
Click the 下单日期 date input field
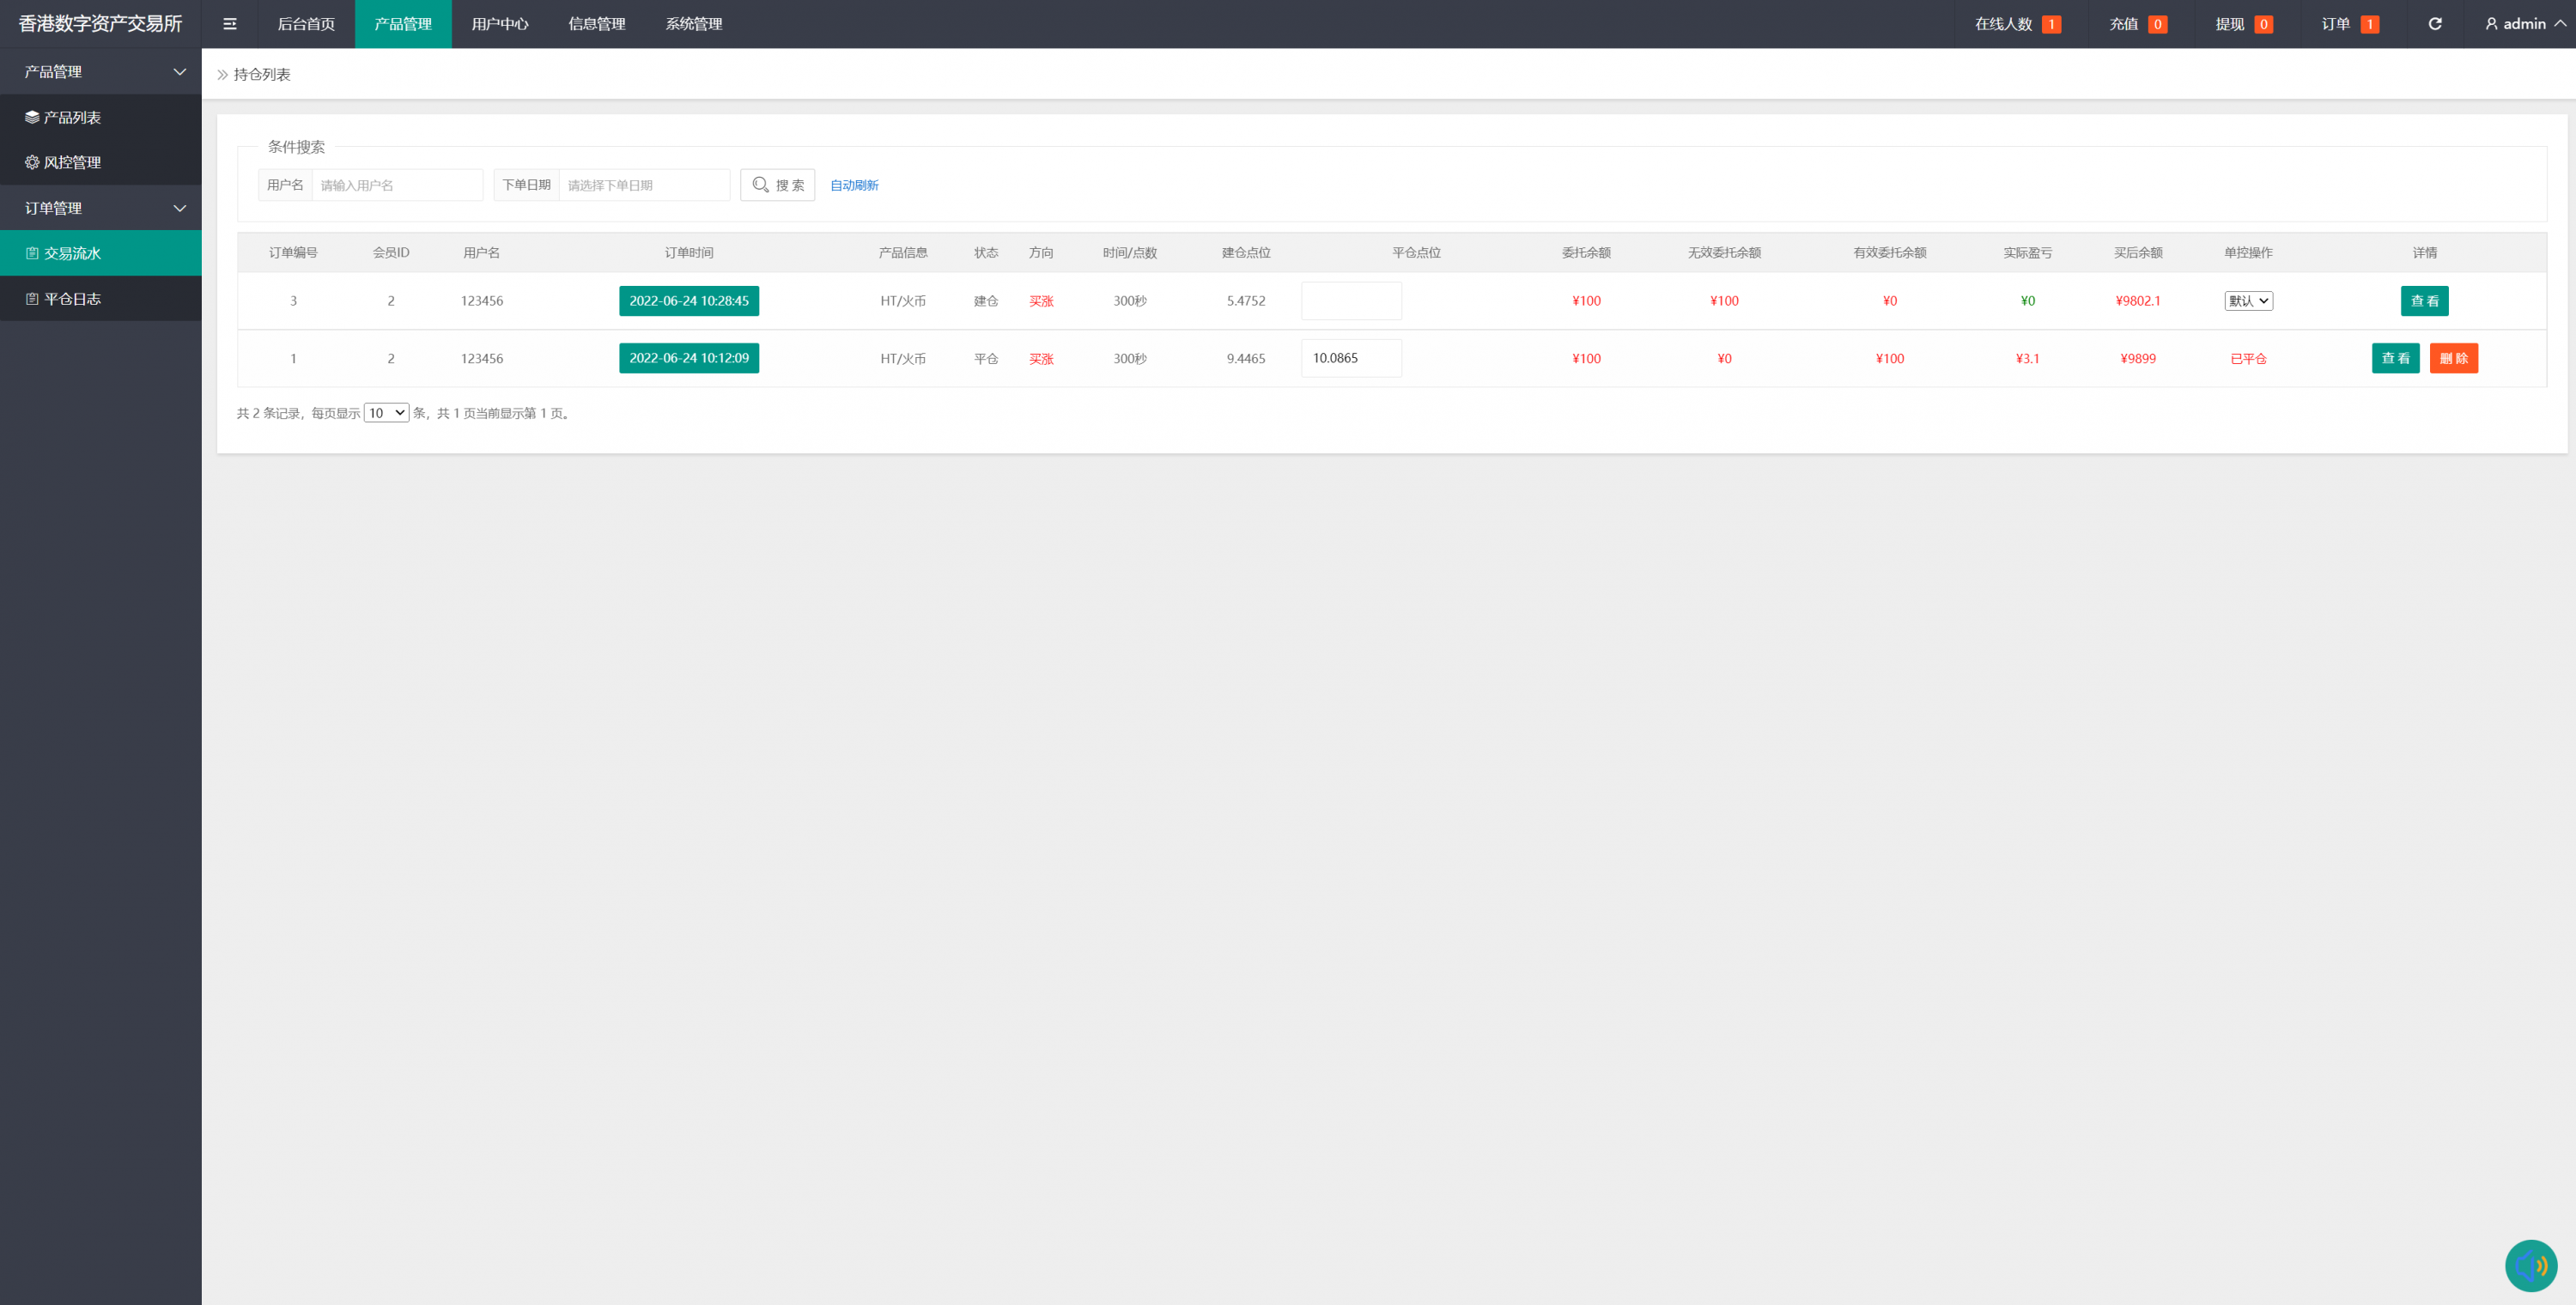coord(643,185)
